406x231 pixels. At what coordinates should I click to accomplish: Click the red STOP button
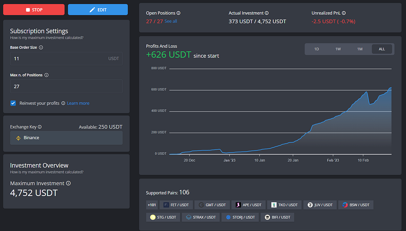pyautogui.click(x=34, y=10)
